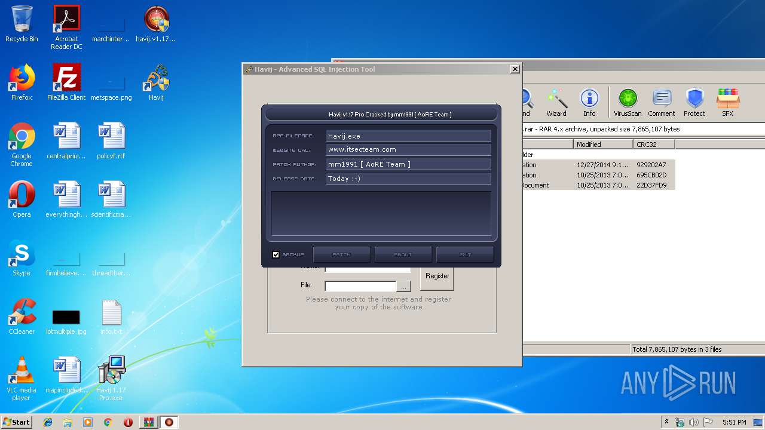
Task: Toggle the Backup checkbox in patcher
Action: [276, 254]
